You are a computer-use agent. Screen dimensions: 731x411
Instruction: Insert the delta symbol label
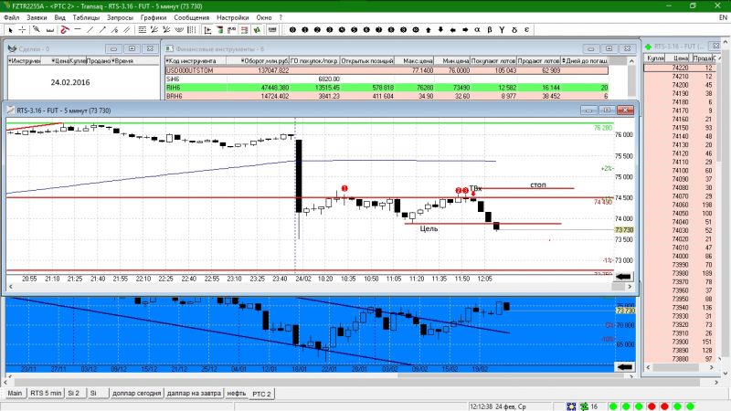tap(514, 30)
